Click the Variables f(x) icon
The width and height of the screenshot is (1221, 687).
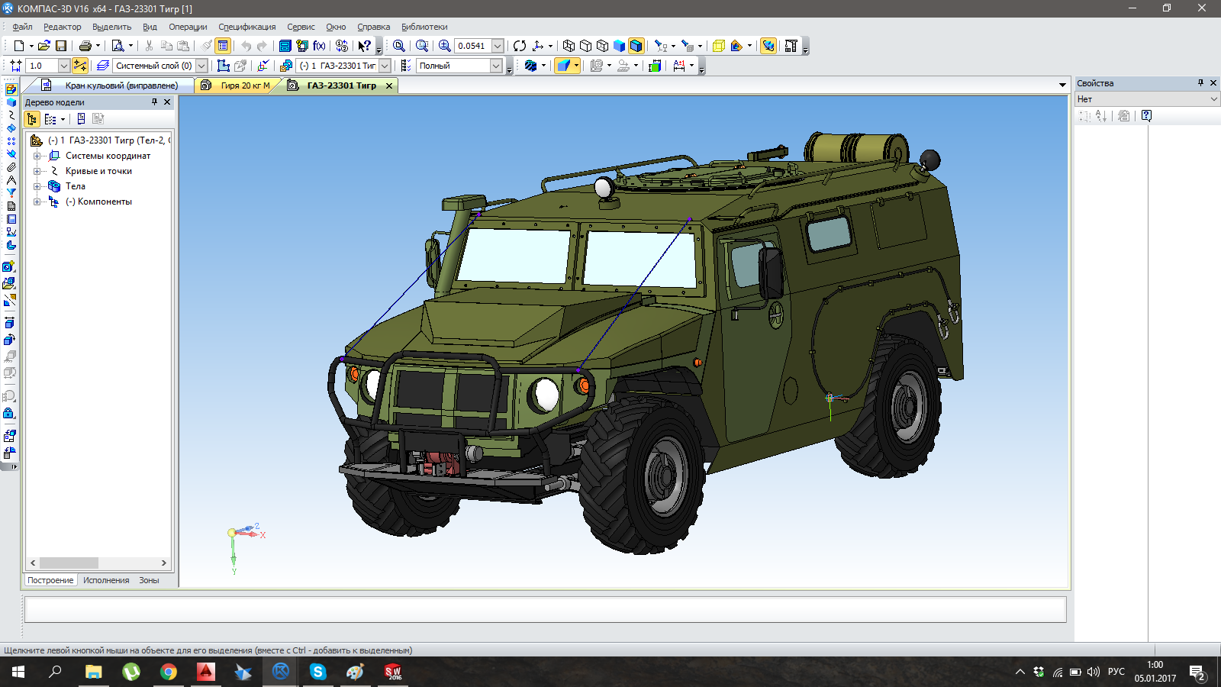coord(319,46)
